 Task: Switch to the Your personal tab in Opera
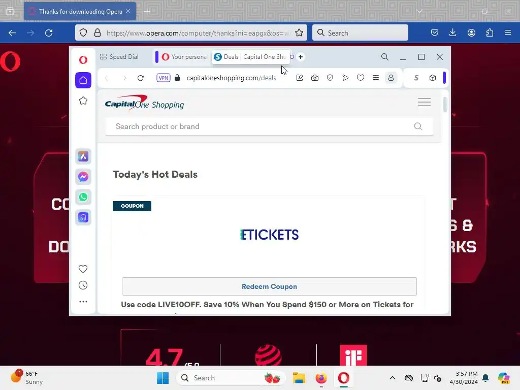[183, 57]
